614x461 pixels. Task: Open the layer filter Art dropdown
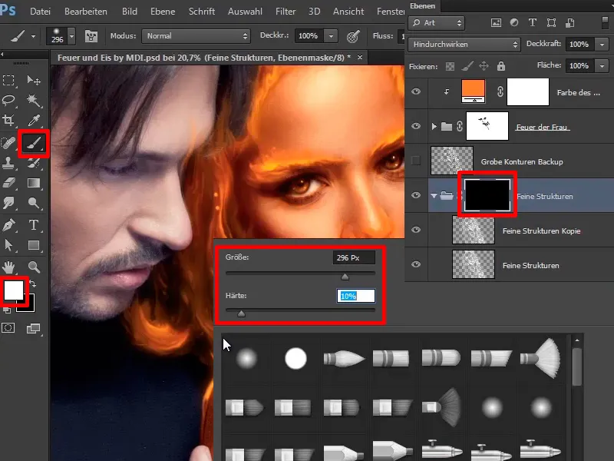point(436,23)
